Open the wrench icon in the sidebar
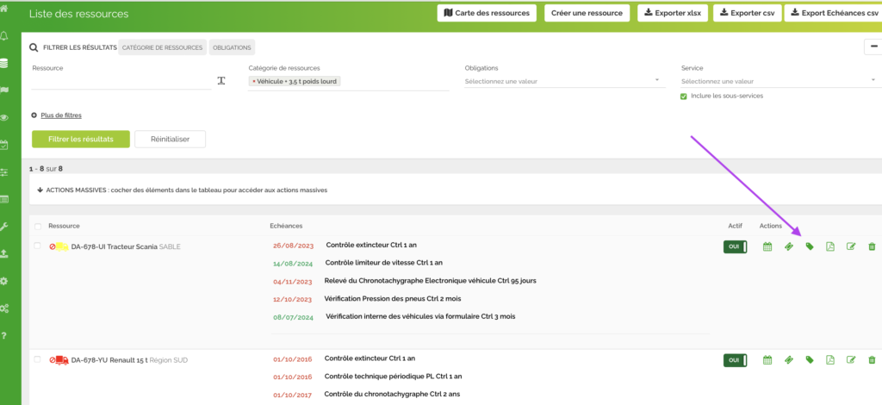 (5, 227)
